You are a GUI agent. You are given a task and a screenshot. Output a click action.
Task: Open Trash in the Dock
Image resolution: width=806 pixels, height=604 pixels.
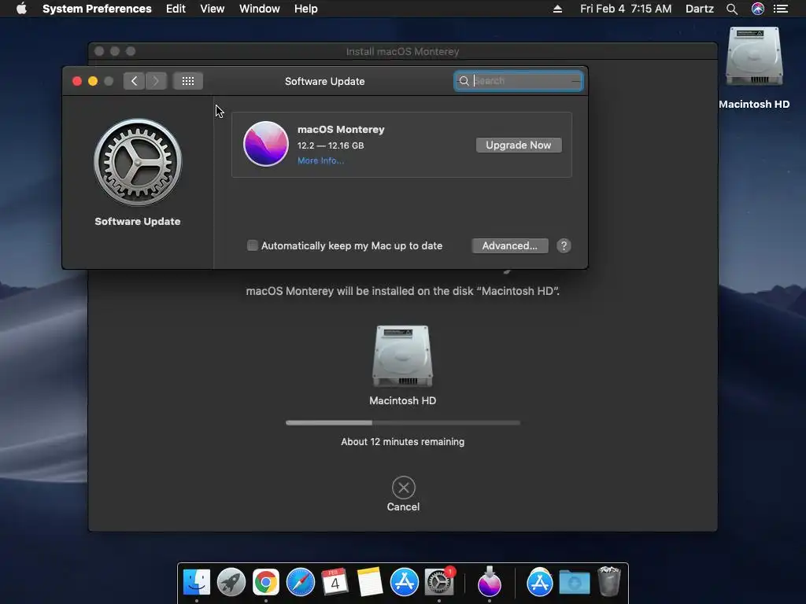tap(609, 582)
